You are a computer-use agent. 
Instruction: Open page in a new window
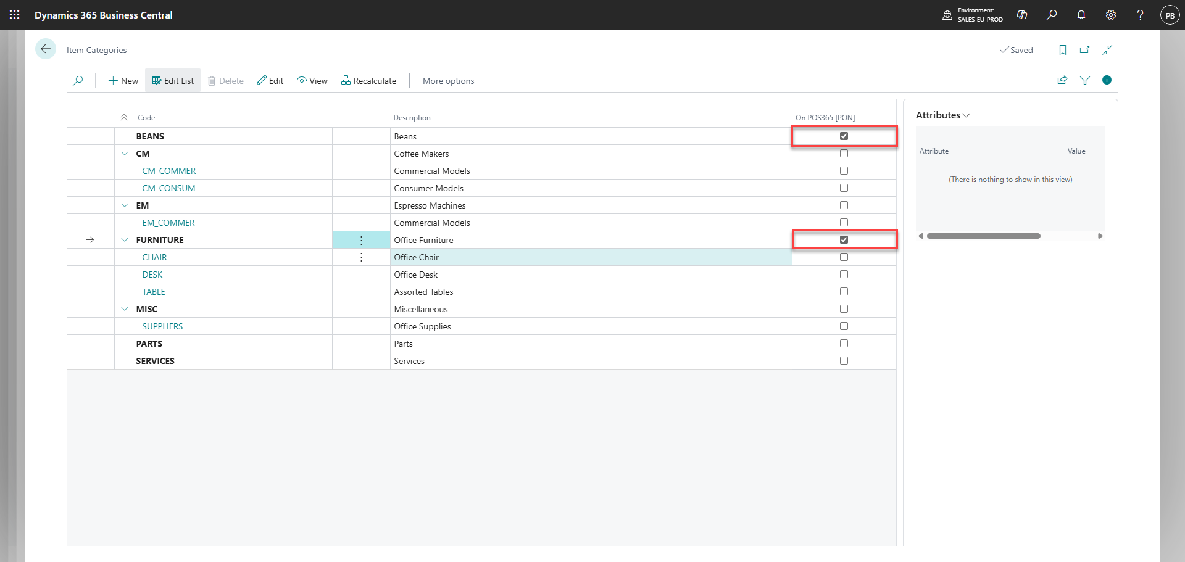click(x=1085, y=50)
